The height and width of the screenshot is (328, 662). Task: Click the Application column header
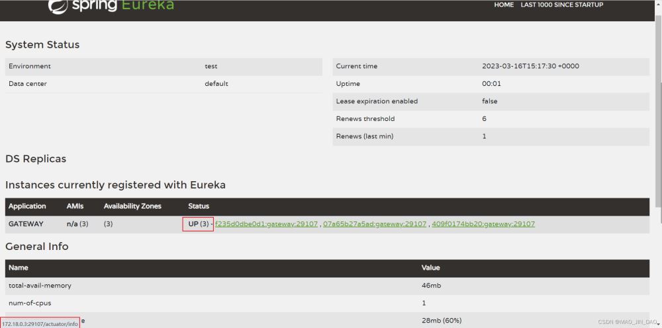pyautogui.click(x=27, y=206)
